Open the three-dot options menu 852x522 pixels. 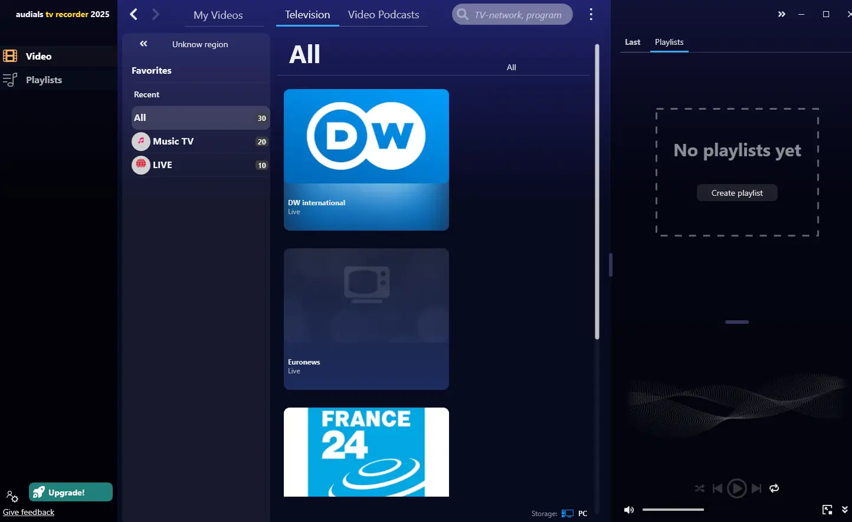pos(591,15)
